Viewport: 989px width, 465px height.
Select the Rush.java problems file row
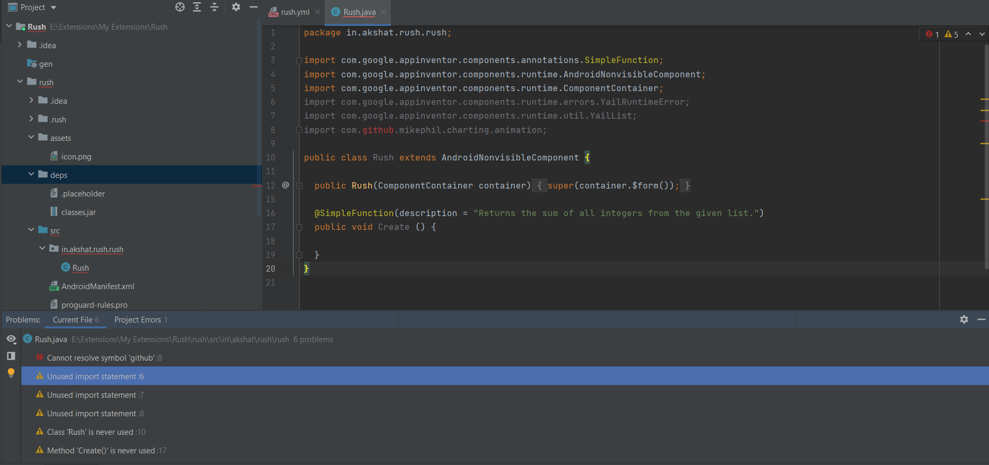click(505, 339)
